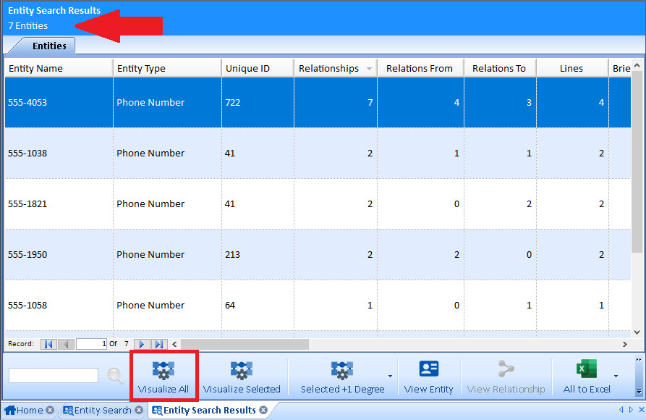Viewport: 646px width, 420px height.
Task: Open the Selected +1 Degree dropdown arrow
Action: point(390,376)
